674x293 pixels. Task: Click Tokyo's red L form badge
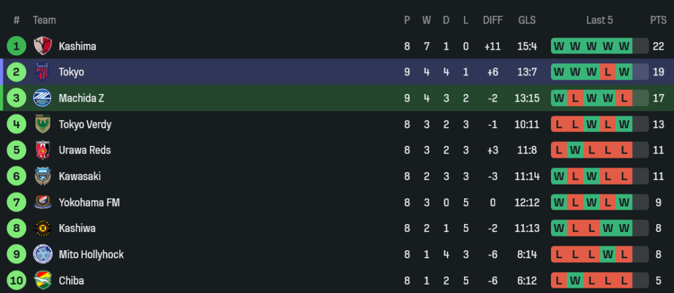(x=608, y=72)
